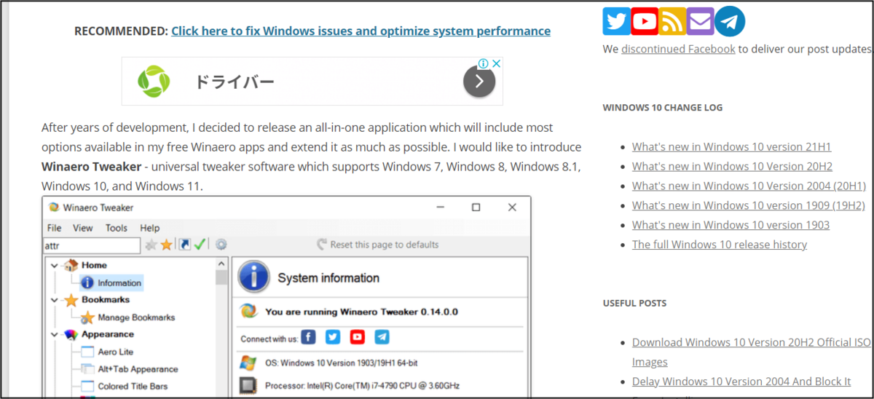Close the ad with the X icon
The image size is (874, 399).
pyautogui.click(x=496, y=64)
